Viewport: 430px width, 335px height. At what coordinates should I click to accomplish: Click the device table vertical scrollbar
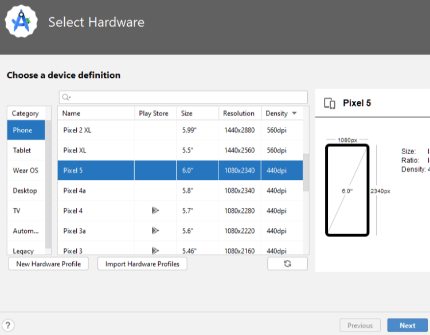[x=306, y=172]
